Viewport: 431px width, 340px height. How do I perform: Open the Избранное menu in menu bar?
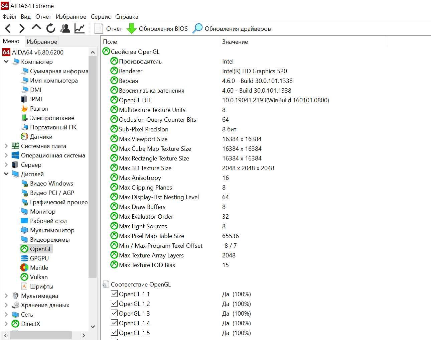(71, 16)
